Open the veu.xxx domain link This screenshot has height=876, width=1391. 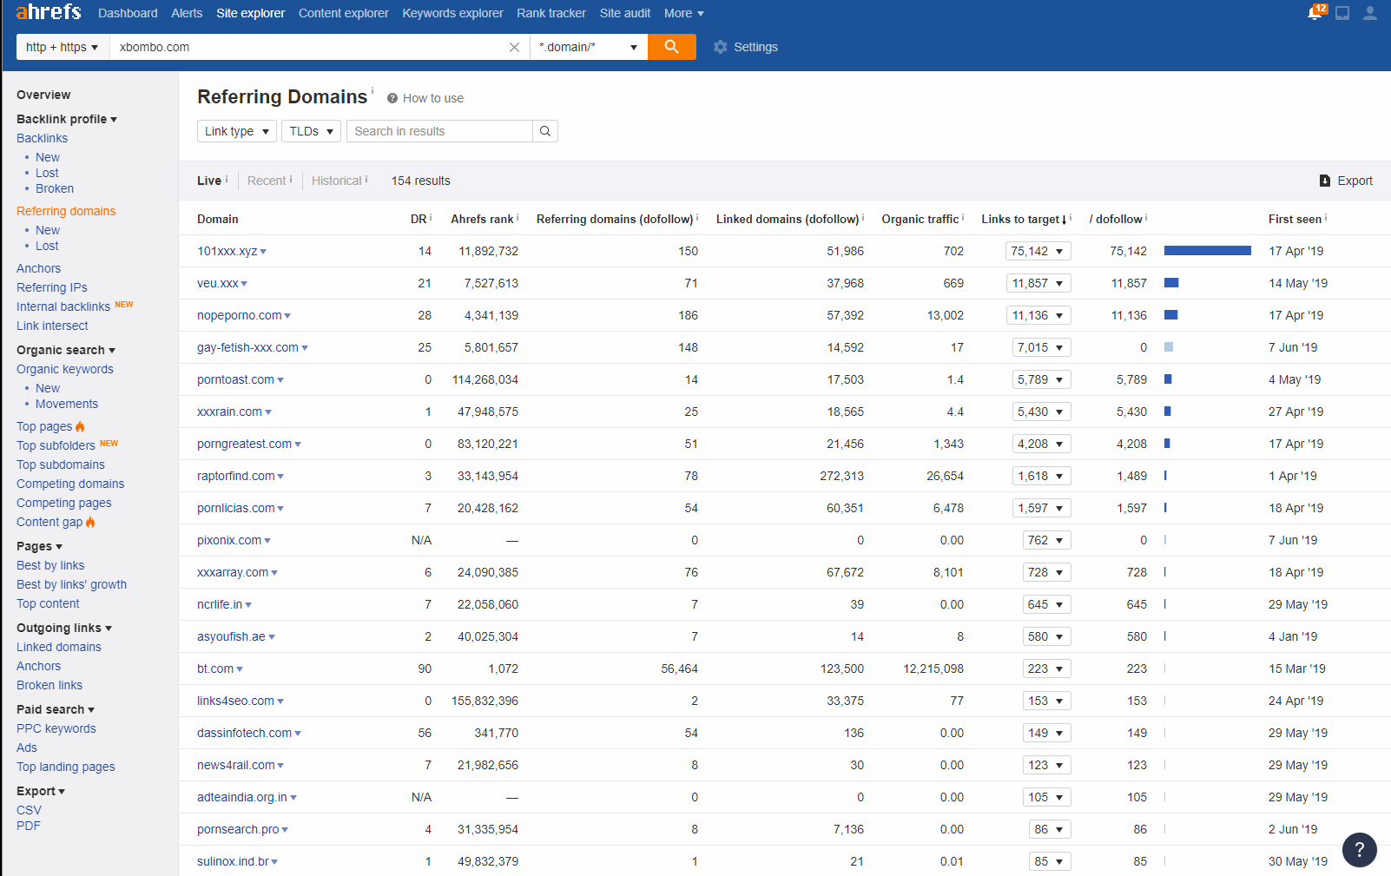click(x=218, y=283)
